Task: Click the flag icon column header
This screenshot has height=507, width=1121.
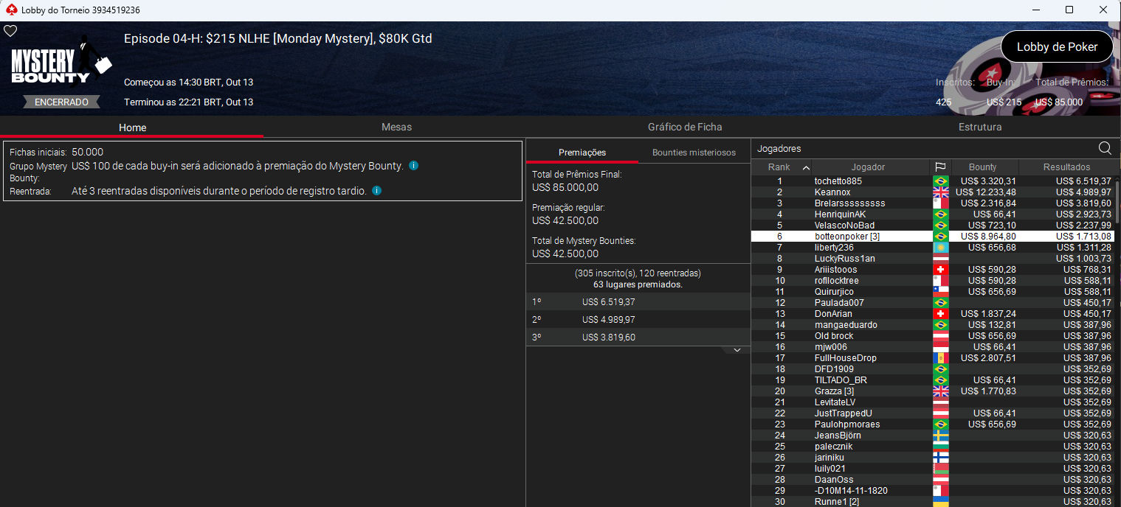Action: coord(940,167)
